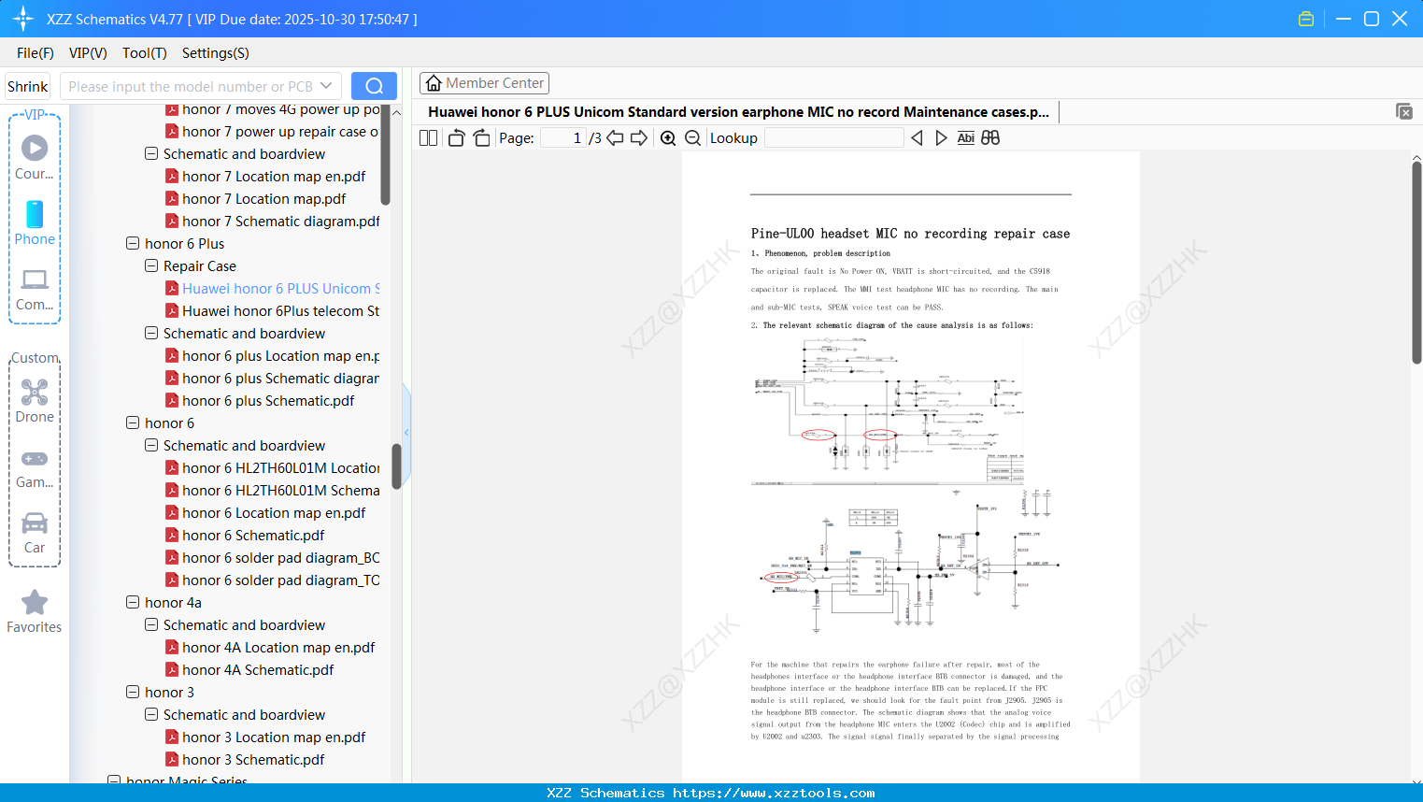Collapse the honor 3 tree node
The height and width of the screenshot is (802, 1423).
tap(133, 693)
